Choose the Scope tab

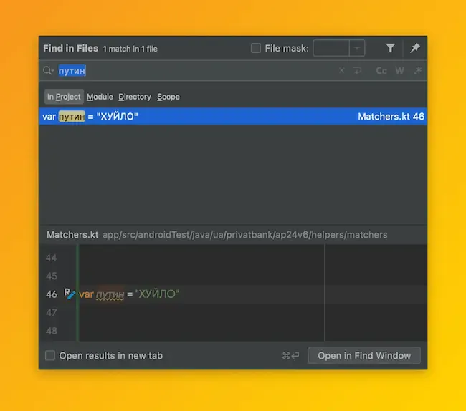click(168, 97)
